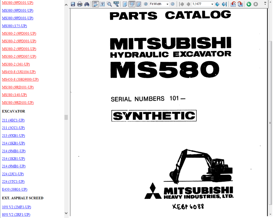Open the 224 (2JC1-UP) link
Viewport: 274px width, 218px height.
click(x=13, y=174)
